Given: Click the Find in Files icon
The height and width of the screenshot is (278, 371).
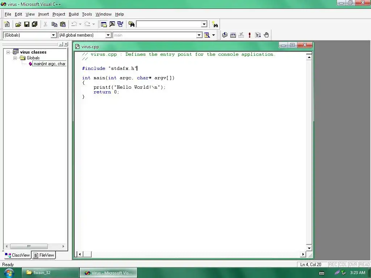Looking at the screenshot, I should (x=132, y=24).
